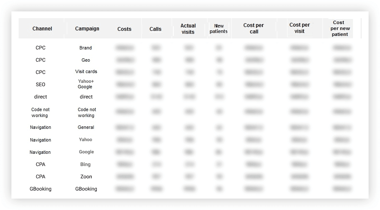Click the New patients column header
Screen dimensions: 380x210
pos(219,29)
